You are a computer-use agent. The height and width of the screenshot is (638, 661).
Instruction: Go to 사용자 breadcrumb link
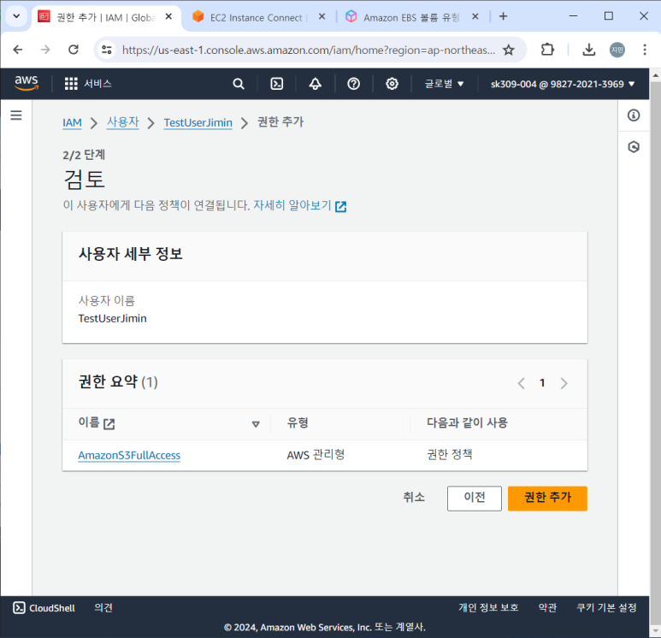point(122,122)
